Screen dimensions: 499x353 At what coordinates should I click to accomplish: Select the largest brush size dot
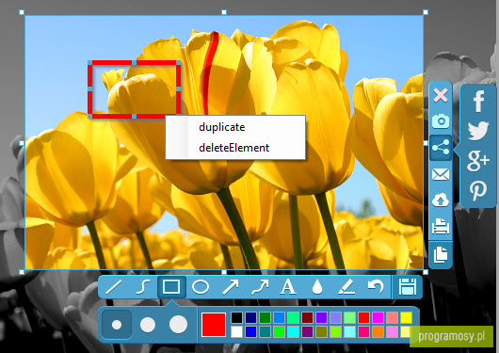[x=178, y=325]
